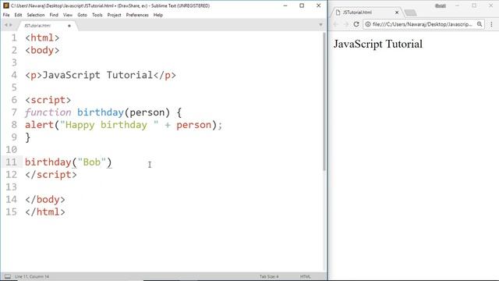Open the Find menu
The height and width of the screenshot is (281, 499).
(54, 15)
